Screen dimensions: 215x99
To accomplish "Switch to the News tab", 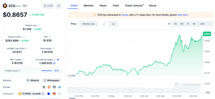I will pos(103,5).
